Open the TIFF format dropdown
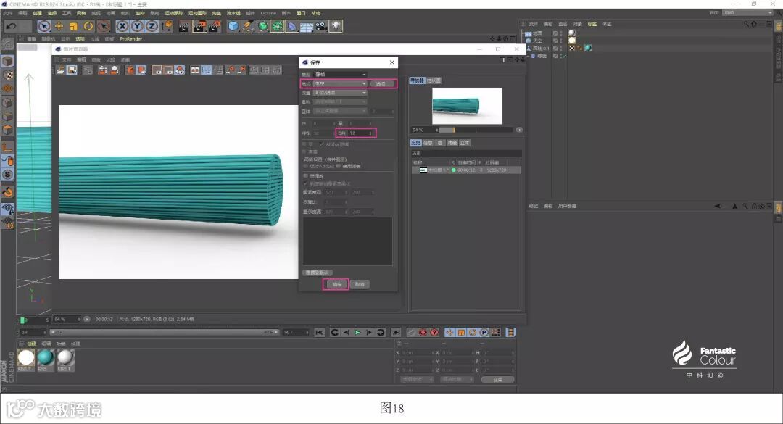 pyautogui.click(x=341, y=83)
